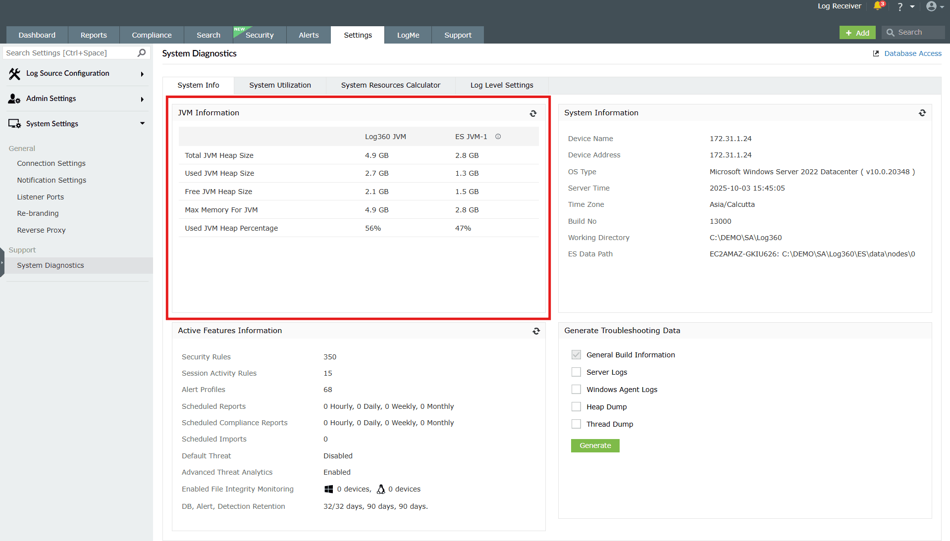Click the magnifier icon in top Search box
The image size is (950, 541).
890,32
